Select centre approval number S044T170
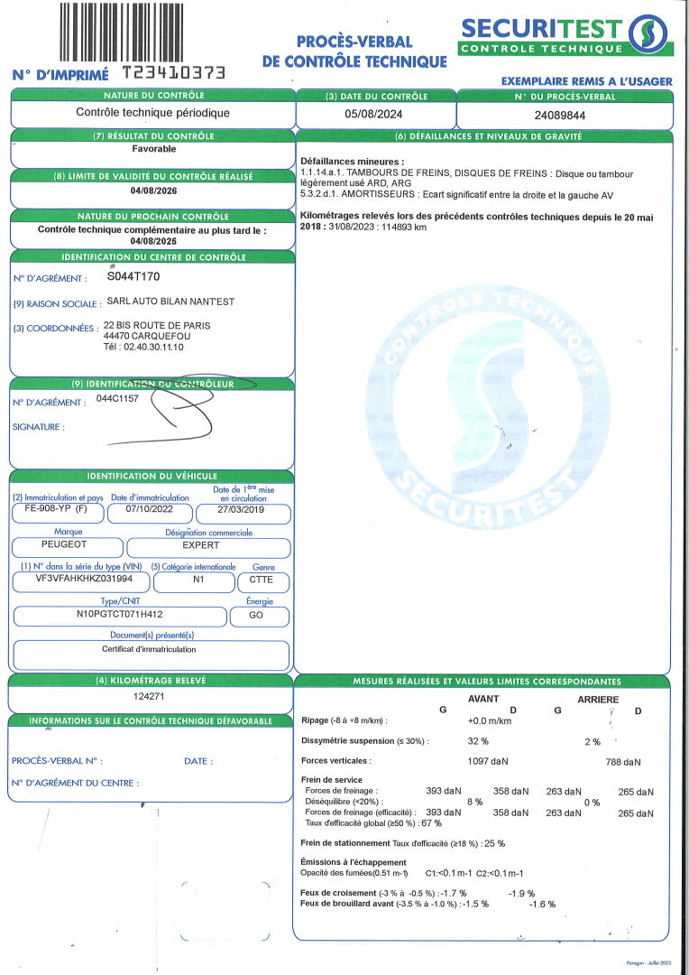 coord(133,276)
